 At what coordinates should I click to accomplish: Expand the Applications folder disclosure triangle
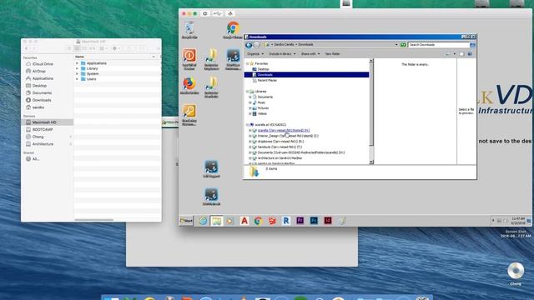78,63
